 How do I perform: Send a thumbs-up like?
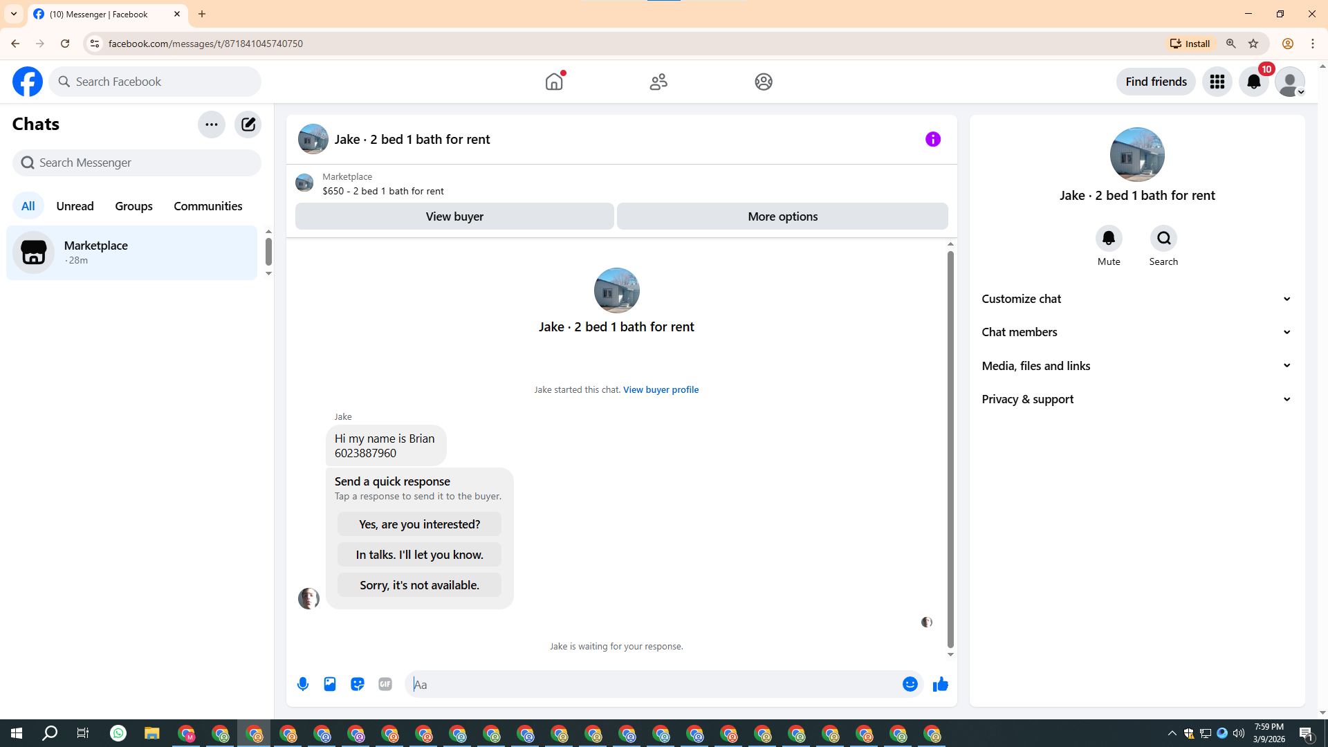click(x=941, y=684)
